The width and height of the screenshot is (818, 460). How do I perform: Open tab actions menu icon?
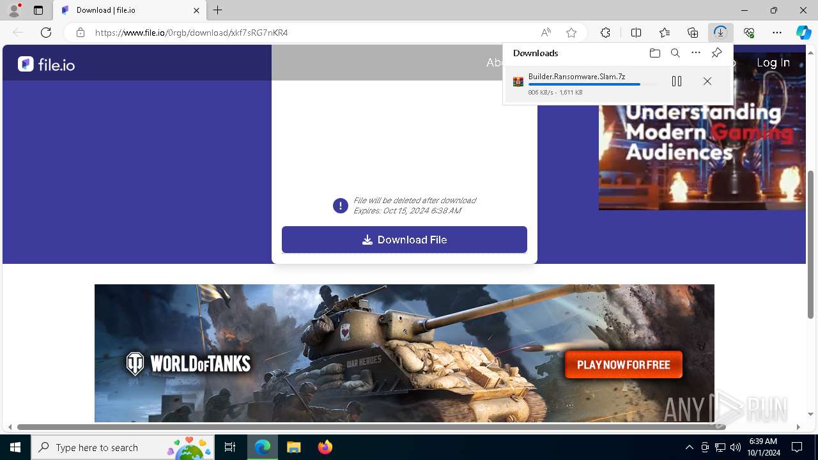coord(38,10)
